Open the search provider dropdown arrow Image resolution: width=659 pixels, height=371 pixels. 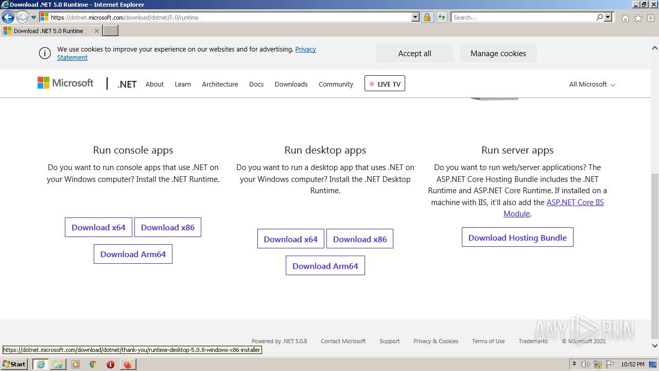click(608, 18)
